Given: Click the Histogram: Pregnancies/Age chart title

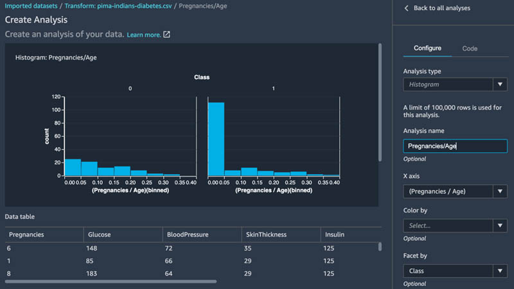Looking at the screenshot, I should [56, 58].
